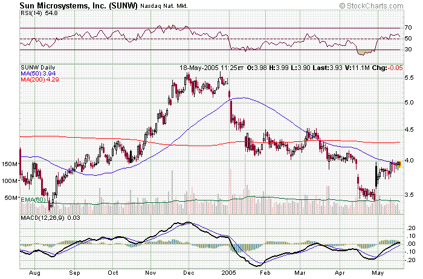This screenshot has width=423, height=279.
Task: Click the "4.0" price axis label
Action: click(409, 161)
